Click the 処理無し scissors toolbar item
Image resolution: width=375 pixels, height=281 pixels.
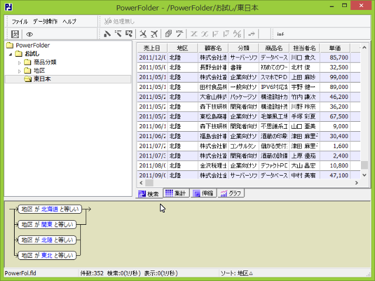120,21
